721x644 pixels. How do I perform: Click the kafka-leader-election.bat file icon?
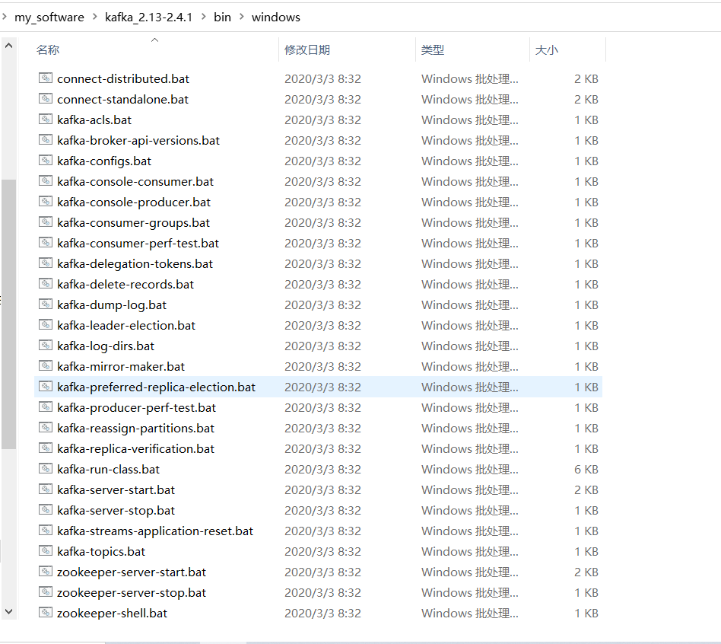tap(45, 324)
